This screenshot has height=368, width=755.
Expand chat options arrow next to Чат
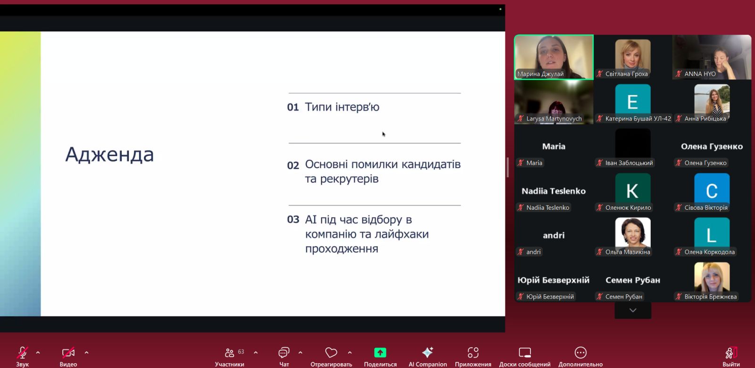(301, 352)
